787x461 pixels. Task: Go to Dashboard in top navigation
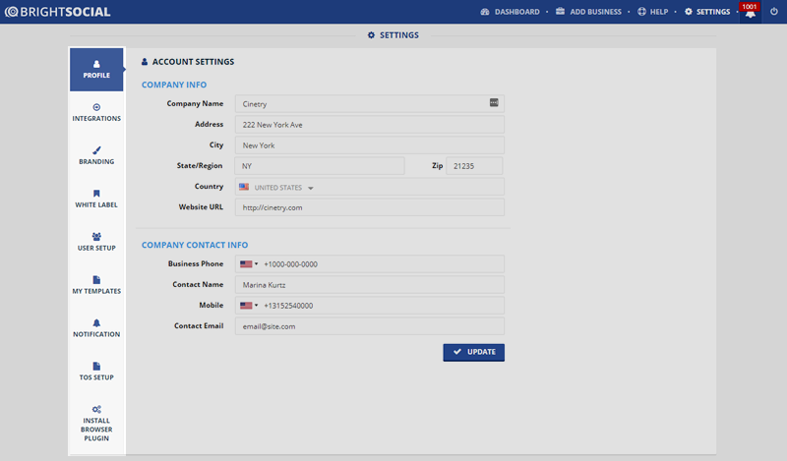[x=510, y=12]
